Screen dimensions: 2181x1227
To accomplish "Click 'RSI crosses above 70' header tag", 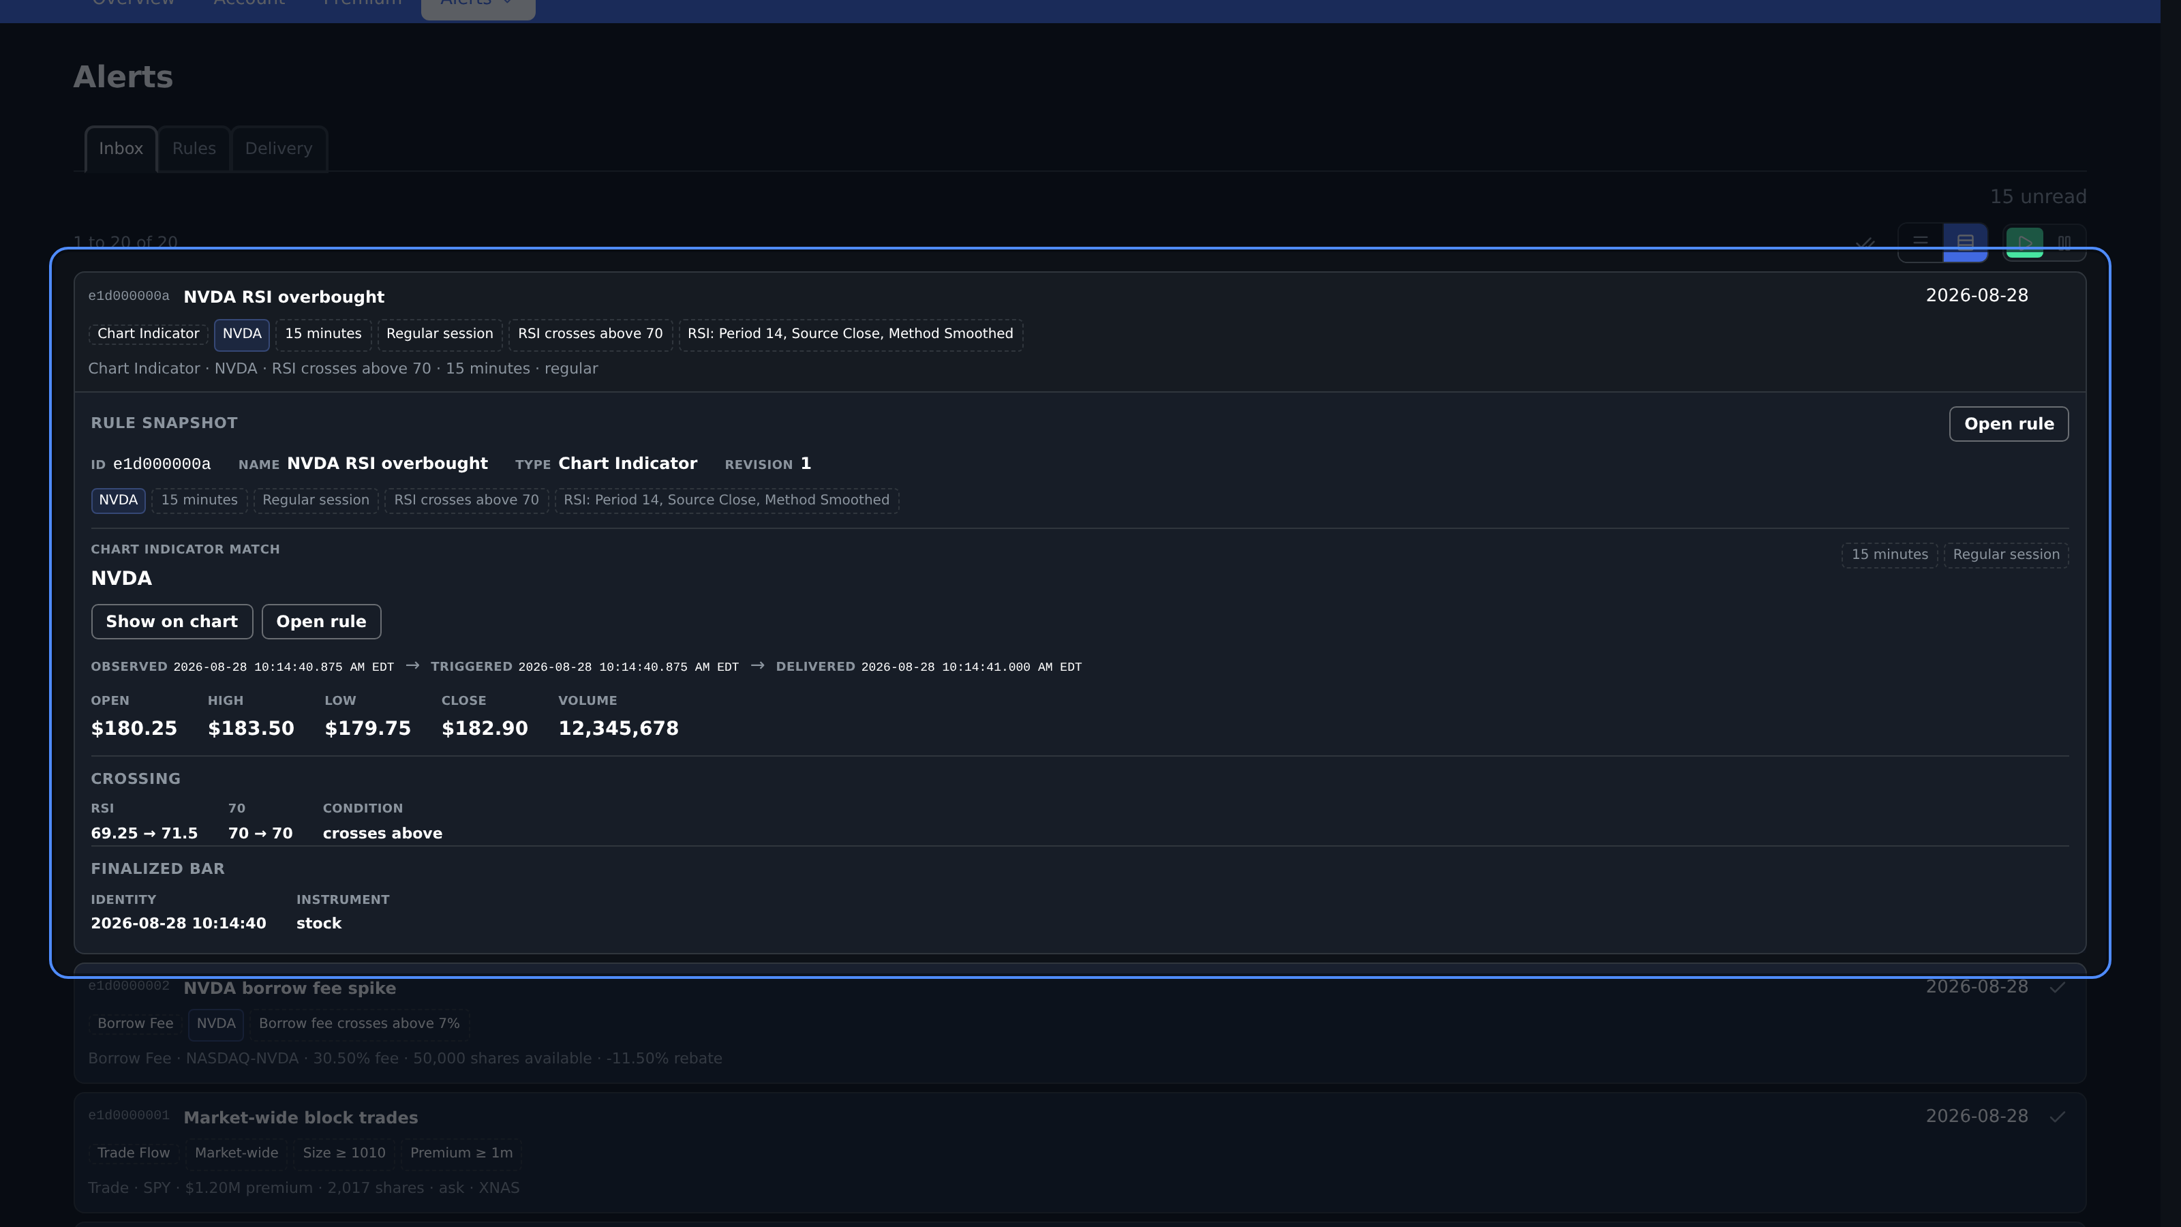I will [x=590, y=335].
